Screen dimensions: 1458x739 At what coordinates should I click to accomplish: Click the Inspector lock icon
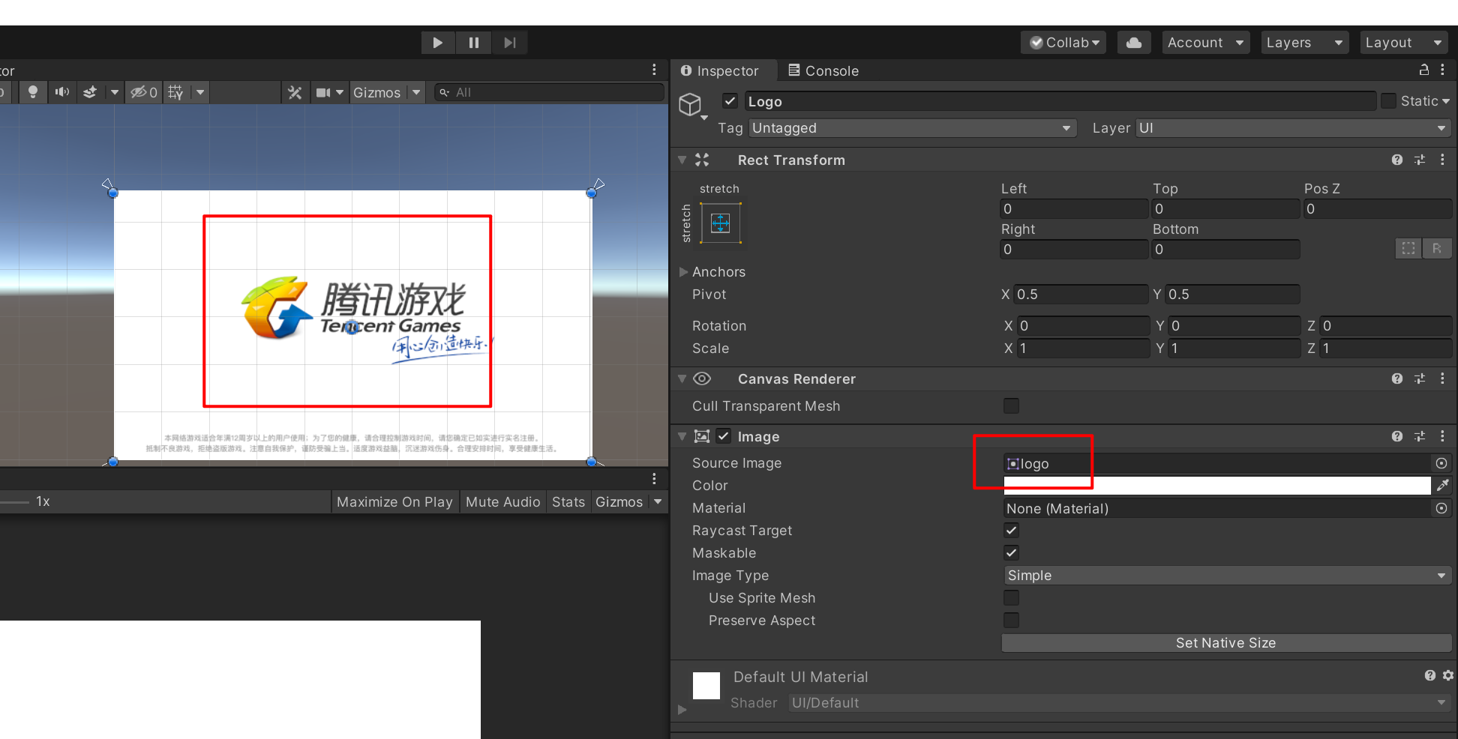pos(1423,70)
